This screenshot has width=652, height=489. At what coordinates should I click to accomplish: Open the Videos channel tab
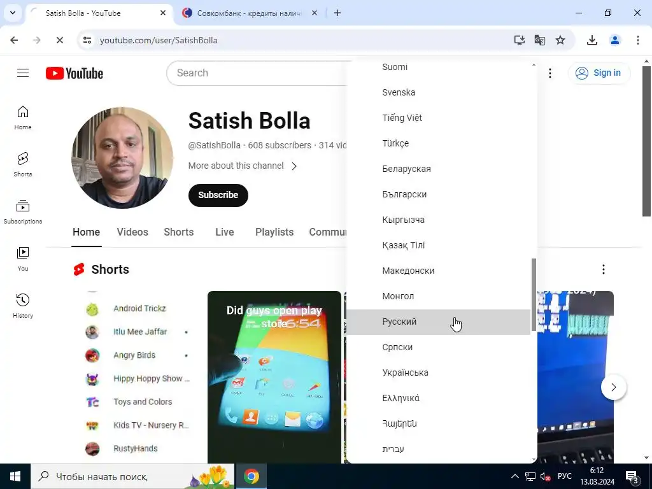click(132, 232)
